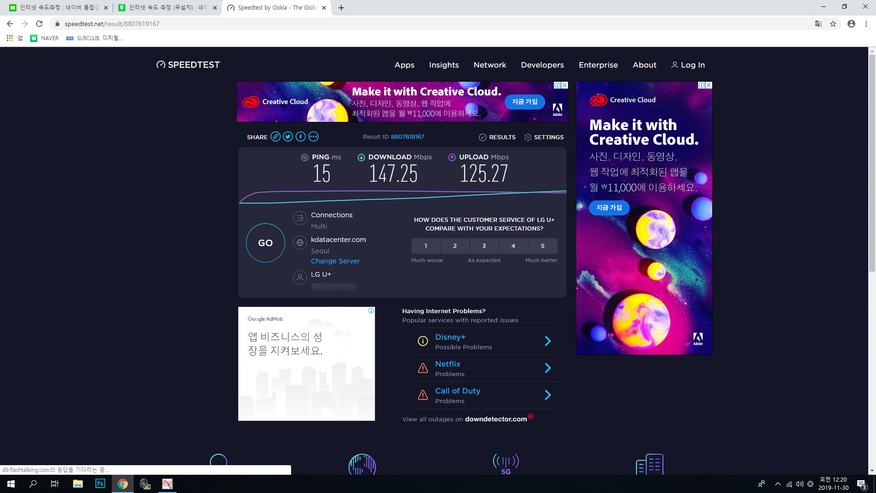Viewport: 876px width, 493px height.
Task: Reload the page
Action: tap(39, 24)
